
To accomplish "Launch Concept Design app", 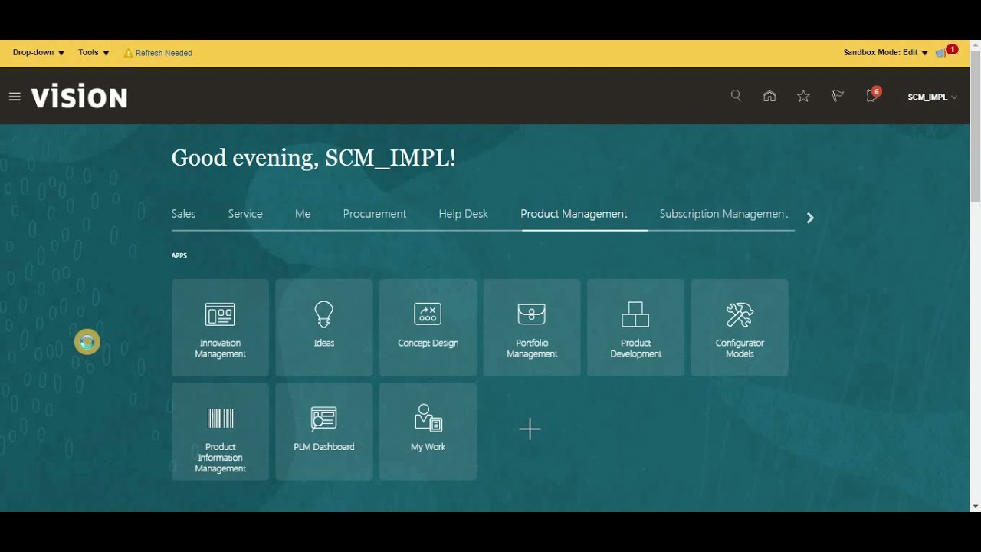I will [428, 327].
